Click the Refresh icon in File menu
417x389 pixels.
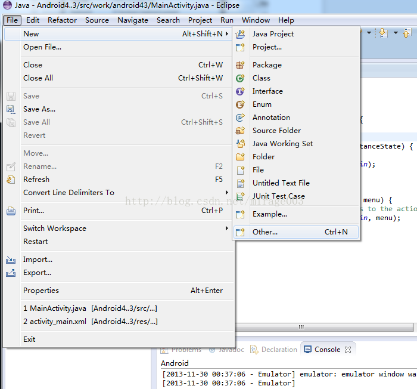11,180
